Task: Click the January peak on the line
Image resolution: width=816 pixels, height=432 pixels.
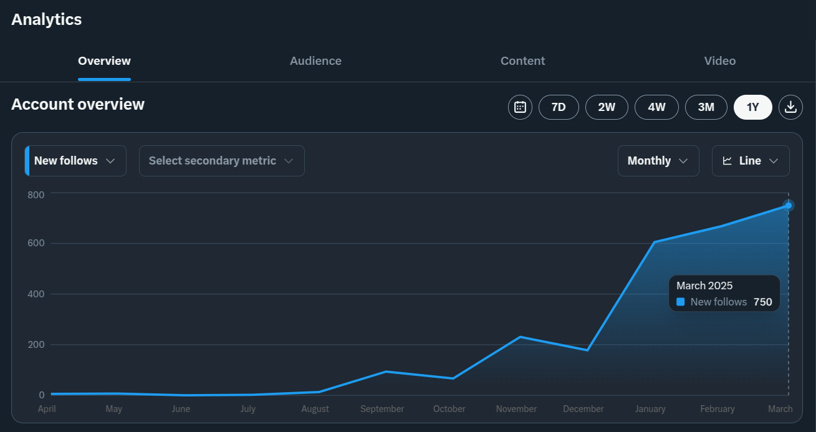Action: (x=654, y=242)
